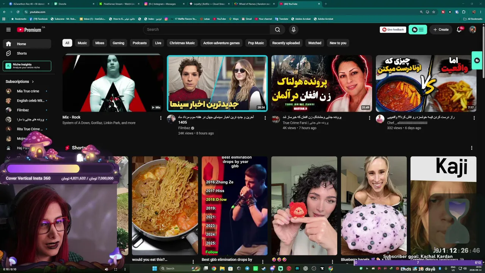Open the account avatar menu
Image resolution: width=485 pixels, height=273 pixels.
pos(472,30)
